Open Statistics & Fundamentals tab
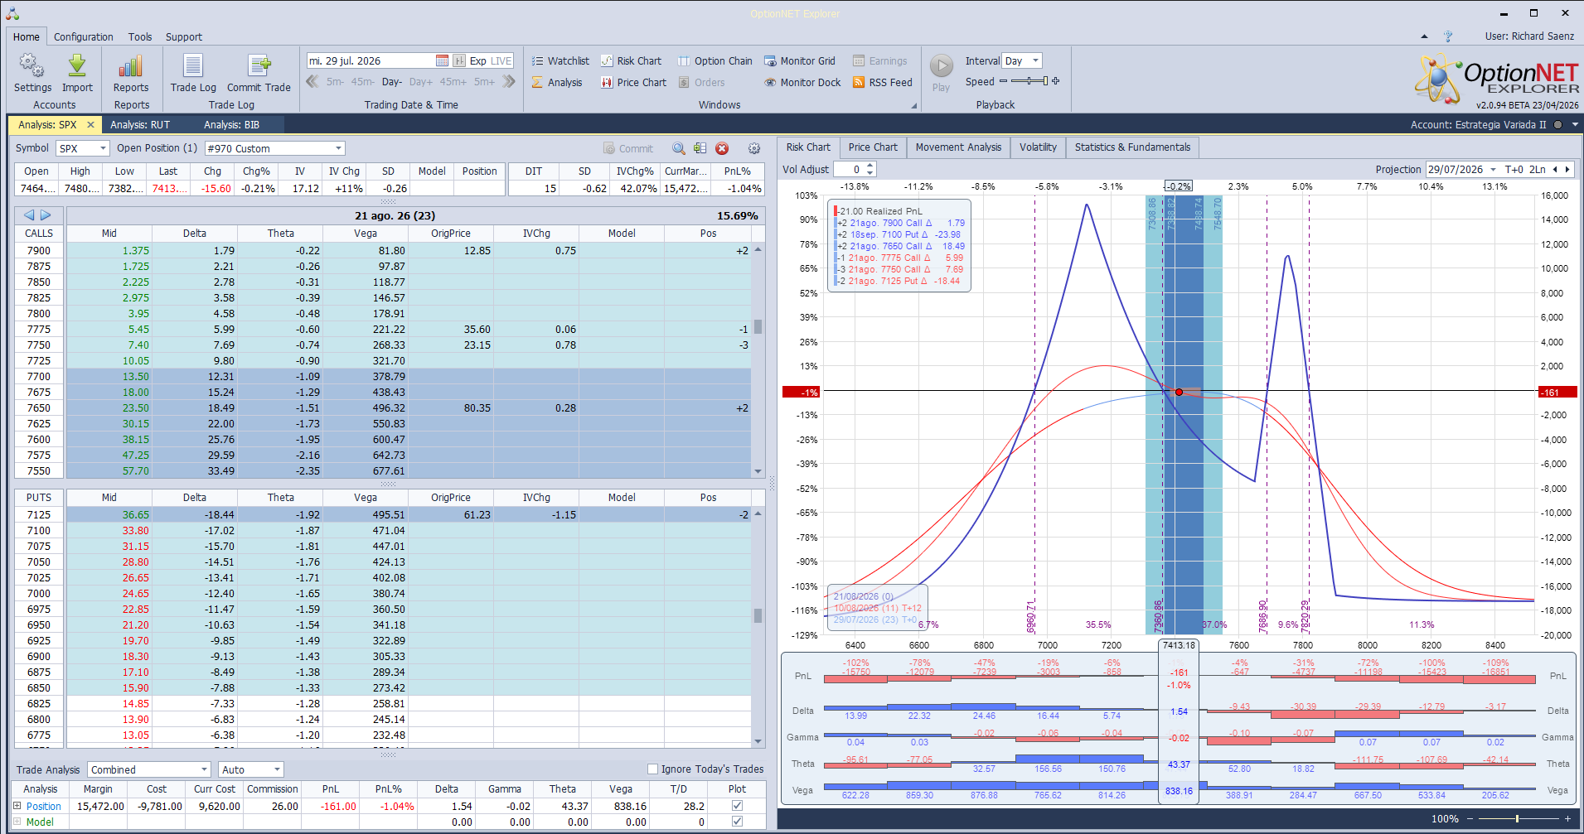The height and width of the screenshot is (834, 1584). 1132,147
